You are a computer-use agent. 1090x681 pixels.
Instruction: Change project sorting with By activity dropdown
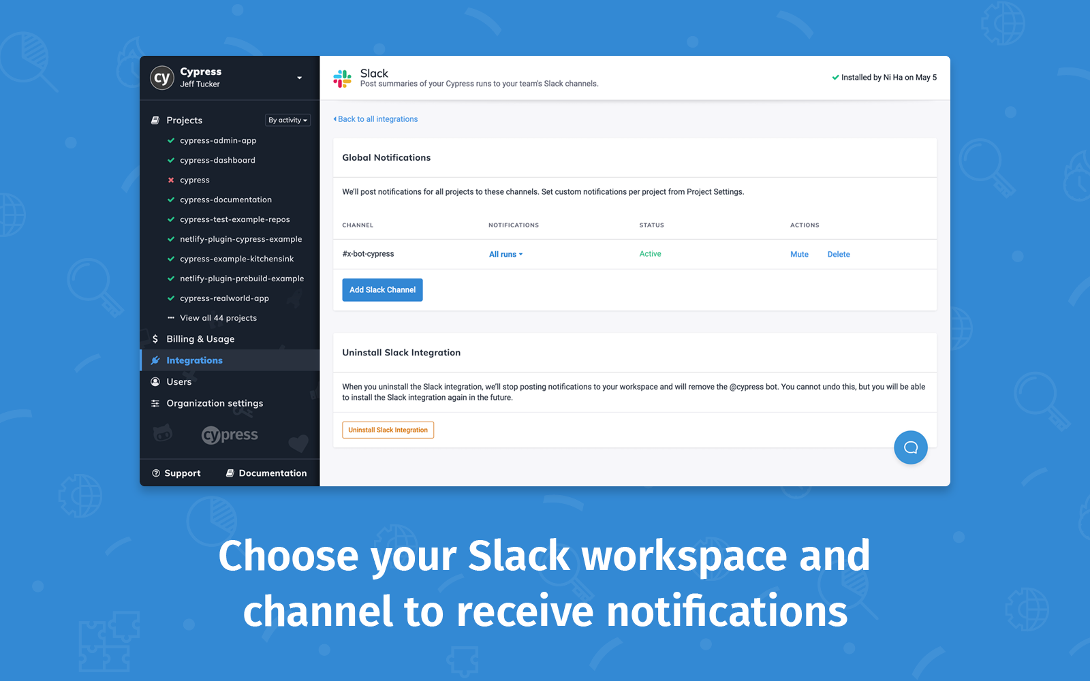[287, 121]
